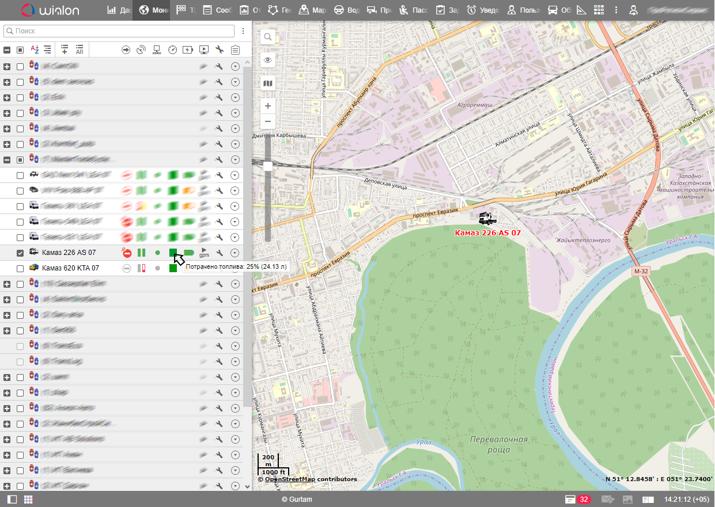This screenshot has width=715, height=507.
Task: Click the A-Z sort icon in list header
Action: [x=35, y=50]
